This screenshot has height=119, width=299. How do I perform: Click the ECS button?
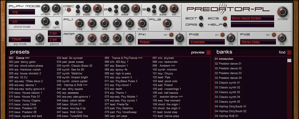click(225, 18)
